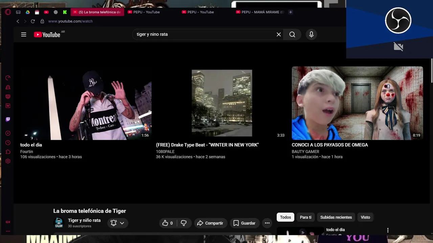Open Tiger y niño rata channel avatar

[59, 223]
